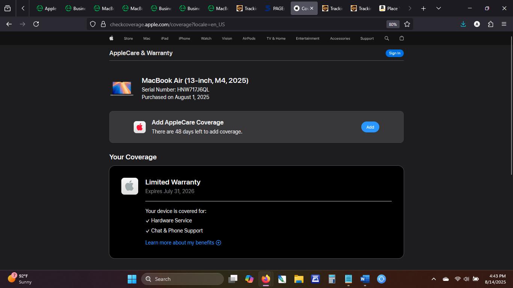Viewport: 513px width, 288px height.
Task: Open the clock and date 8/14/2025
Action: (x=495, y=279)
